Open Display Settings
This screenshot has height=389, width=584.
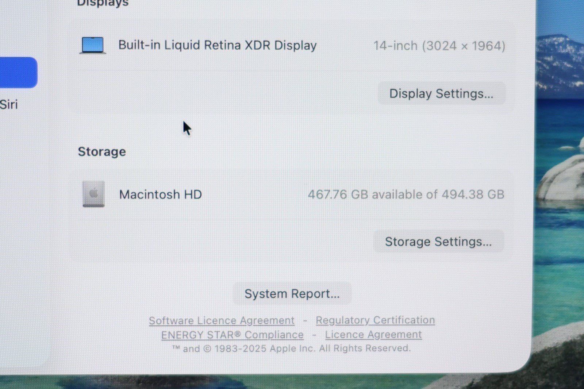click(x=441, y=94)
